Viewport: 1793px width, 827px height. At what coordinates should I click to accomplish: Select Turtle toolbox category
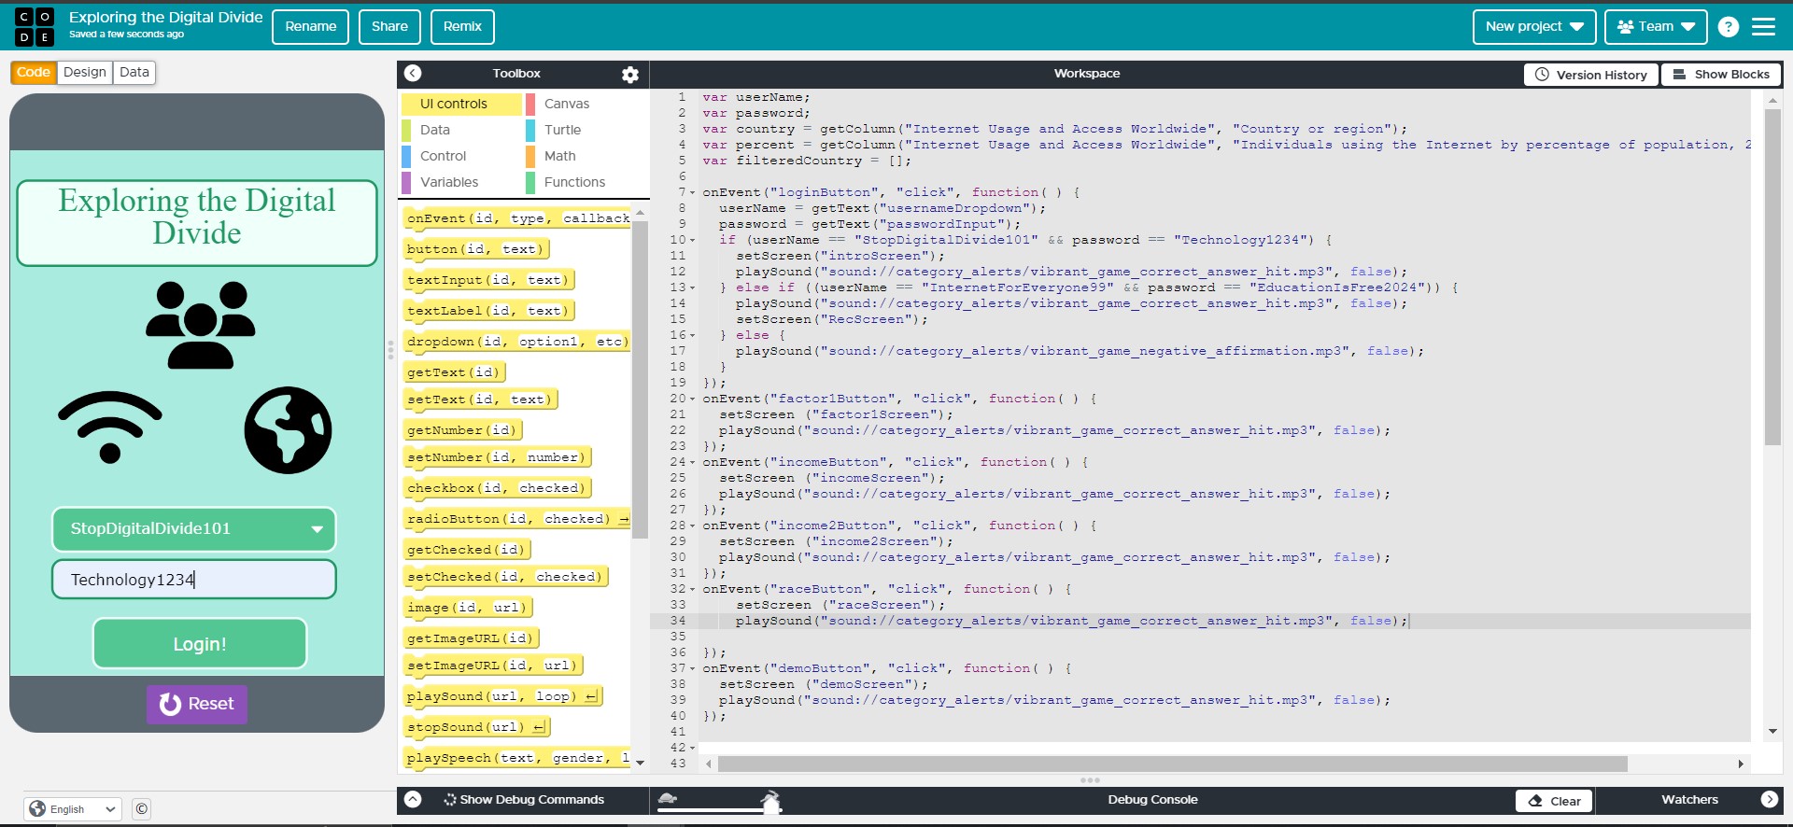[586, 130]
